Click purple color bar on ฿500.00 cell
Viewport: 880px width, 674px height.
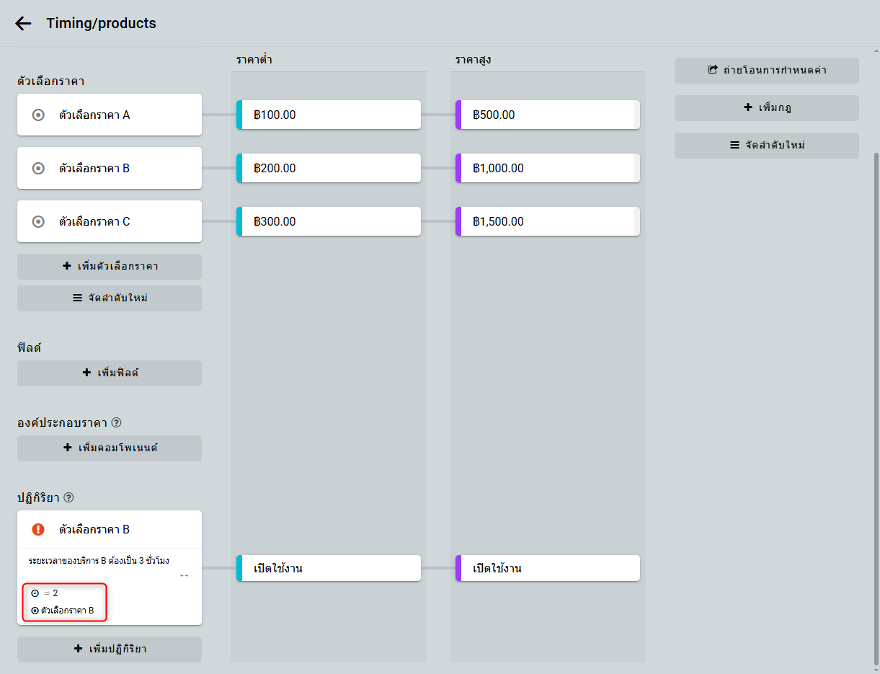pyautogui.click(x=458, y=115)
